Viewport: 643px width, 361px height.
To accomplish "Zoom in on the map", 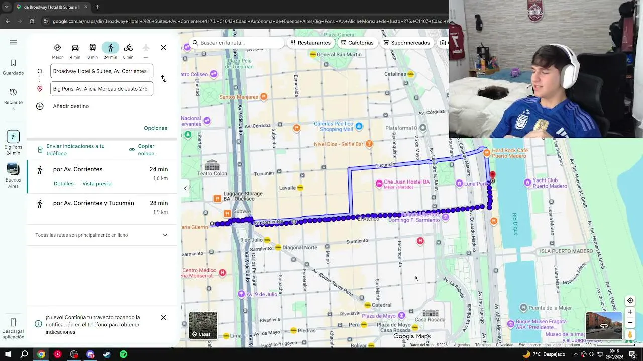I will [x=630, y=312].
